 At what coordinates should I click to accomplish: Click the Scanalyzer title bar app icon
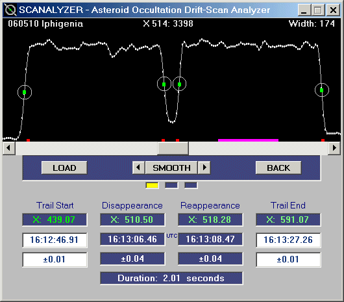[x=10, y=10]
